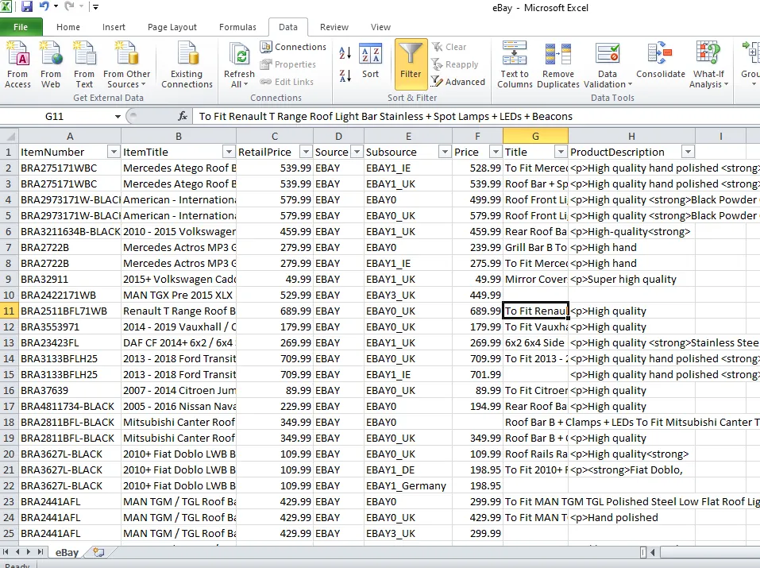The image size is (760, 568).
Task: Open the Connections dialog button
Action: [293, 47]
